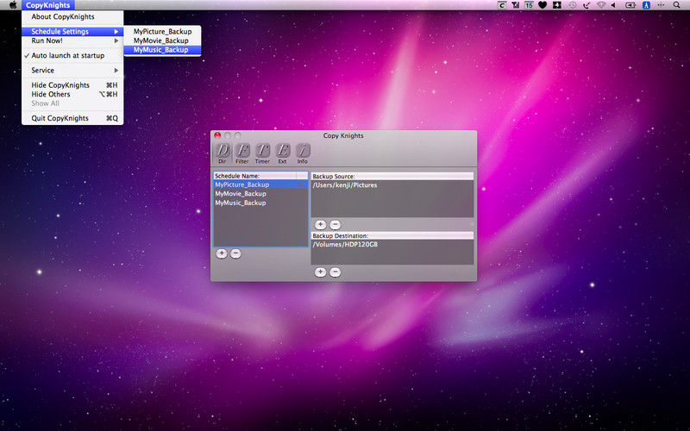Remove selected schedule with minus button

(x=235, y=253)
